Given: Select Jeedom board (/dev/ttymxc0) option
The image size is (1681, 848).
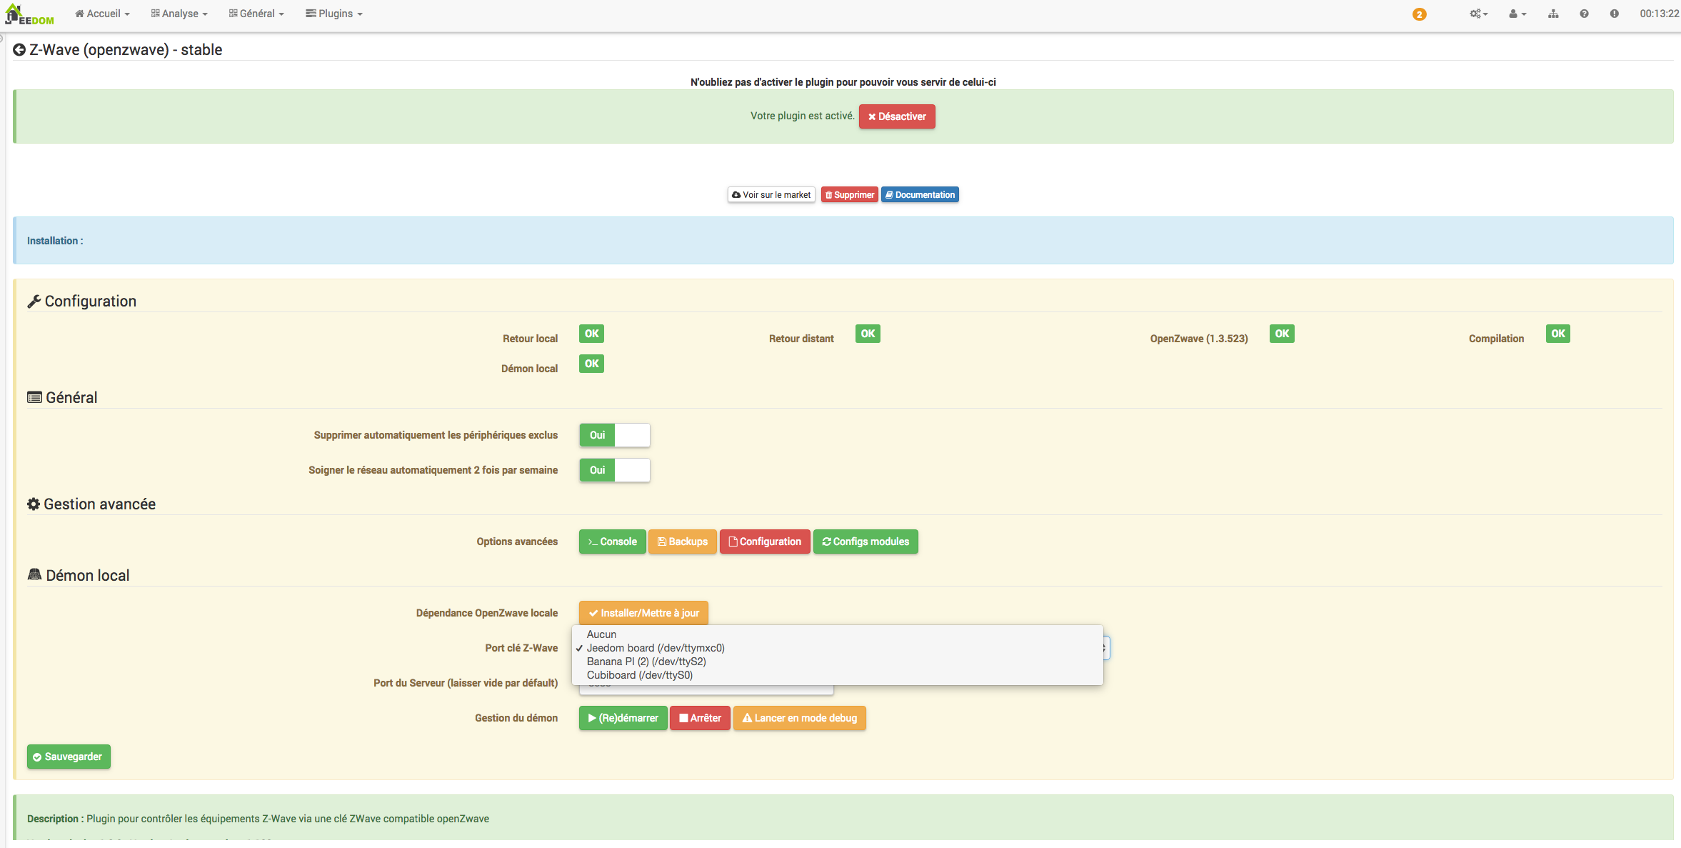Looking at the screenshot, I should tap(838, 648).
